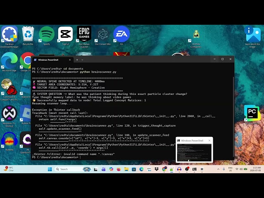This screenshot has height=198, width=264.
Task: Click the '_tkinter.TclError: invalid command name' line
Action: pyautogui.click(x=73, y=154)
